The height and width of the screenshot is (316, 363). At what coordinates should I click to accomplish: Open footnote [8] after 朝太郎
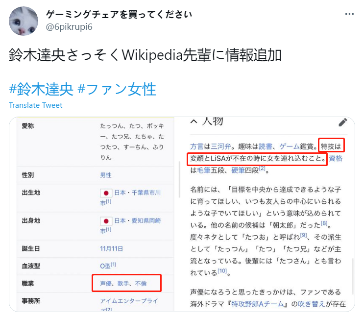pyautogui.click(x=324, y=223)
